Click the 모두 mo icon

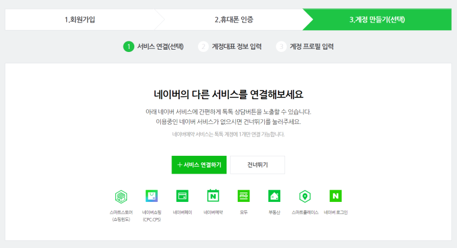tap(244, 196)
